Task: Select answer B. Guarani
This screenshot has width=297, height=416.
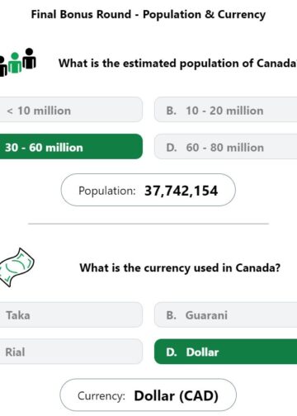Action: coord(225,314)
